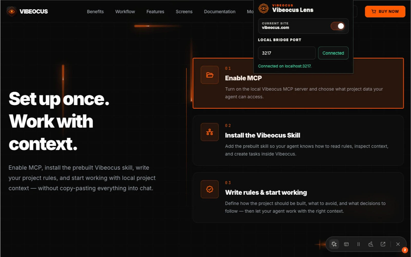This screenshot has width=411, height=257.
Task: Click the check badge icon on Write rules card
Action: (x=210, y=189)
